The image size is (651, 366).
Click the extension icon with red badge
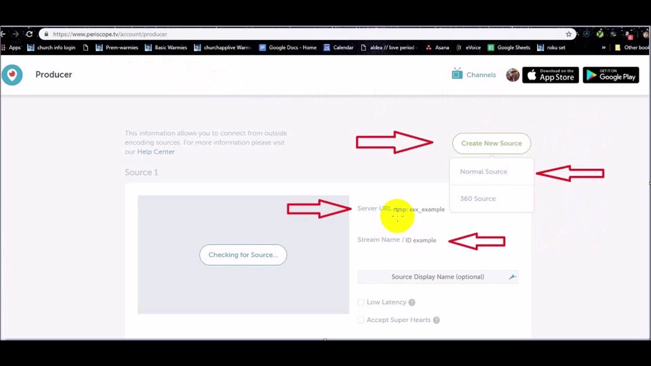629,35
